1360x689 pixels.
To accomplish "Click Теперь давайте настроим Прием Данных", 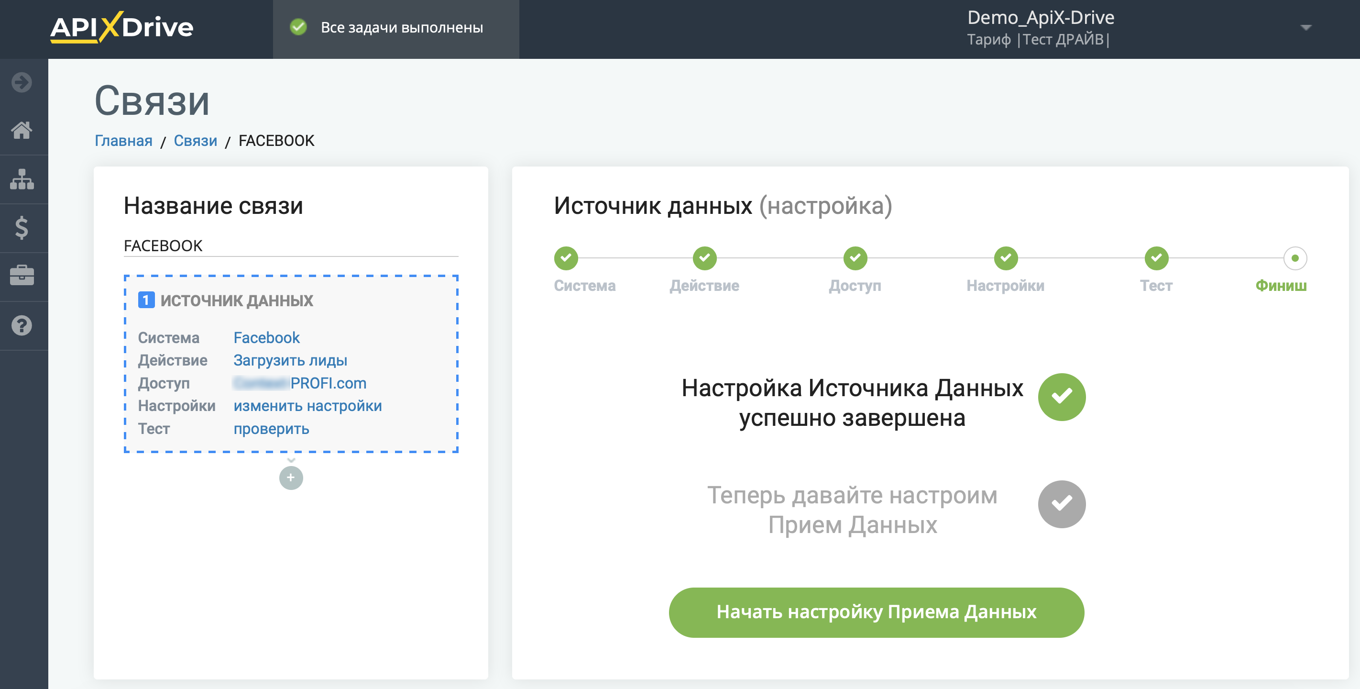I will tap(852, 510).
